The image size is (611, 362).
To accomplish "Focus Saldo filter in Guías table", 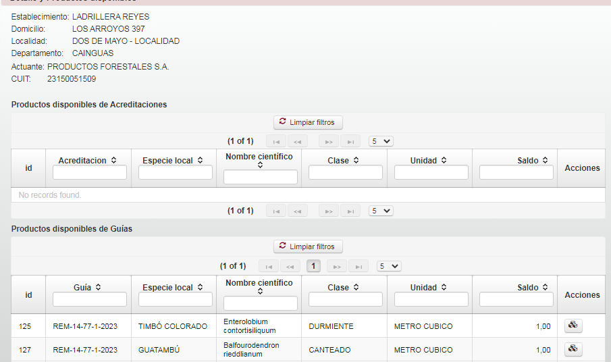I will [516, 299].
